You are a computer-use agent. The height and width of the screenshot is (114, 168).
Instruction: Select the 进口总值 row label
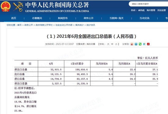[x=20, y=79]
